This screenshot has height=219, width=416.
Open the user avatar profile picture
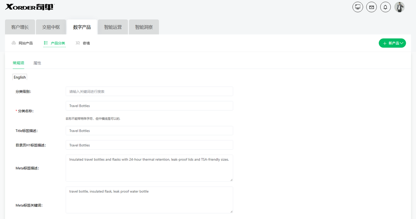point(399,7)
